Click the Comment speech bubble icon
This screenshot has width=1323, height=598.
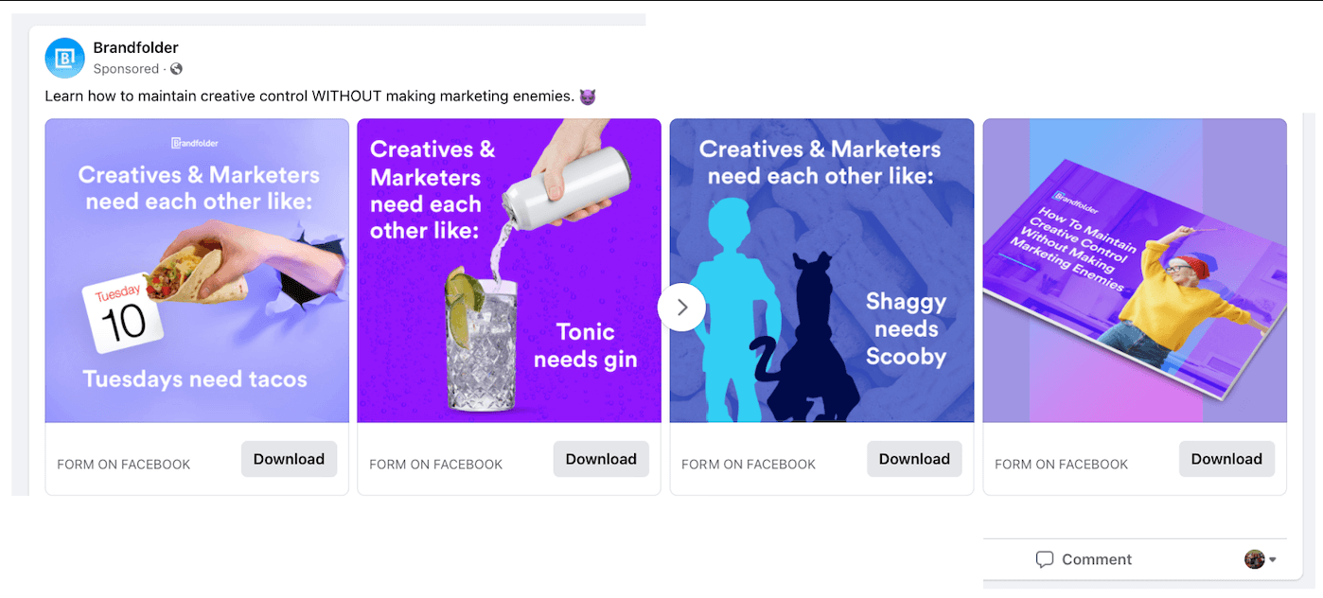point(1045,559)
